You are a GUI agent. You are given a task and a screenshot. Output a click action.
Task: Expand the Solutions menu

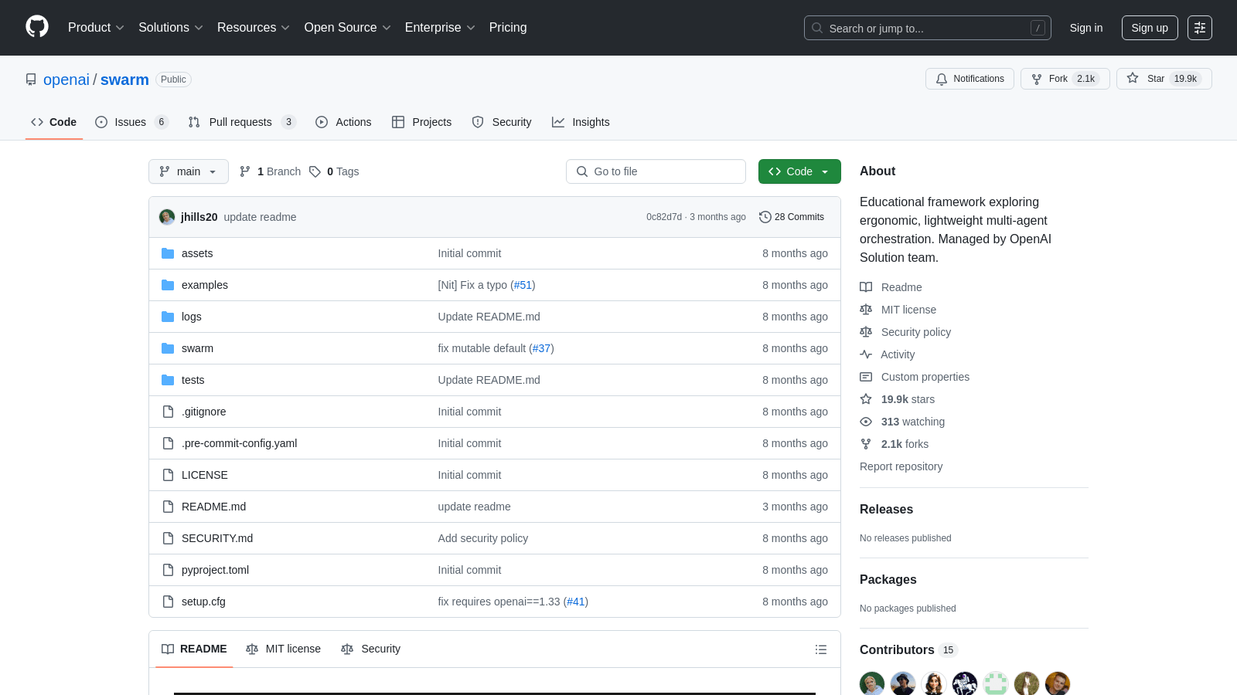170,28
